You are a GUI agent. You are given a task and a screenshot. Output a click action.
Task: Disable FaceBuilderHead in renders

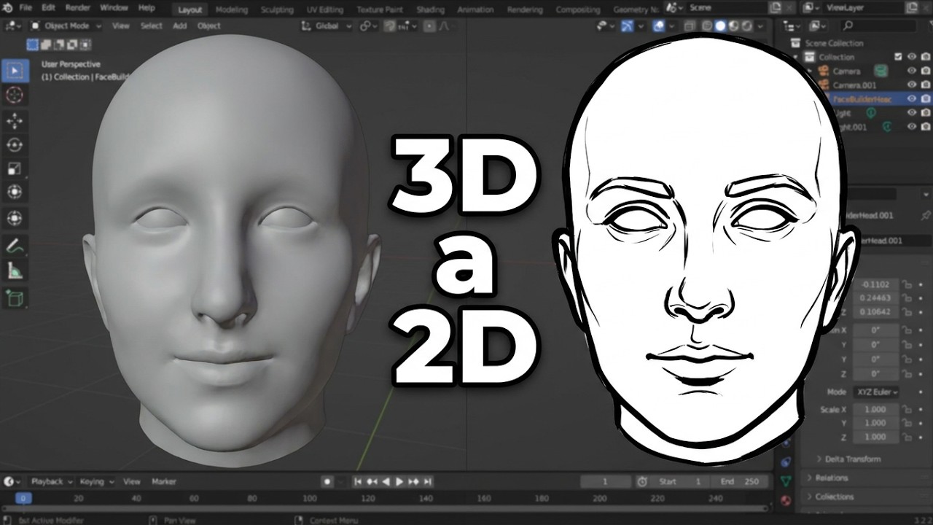coord(926,98)
